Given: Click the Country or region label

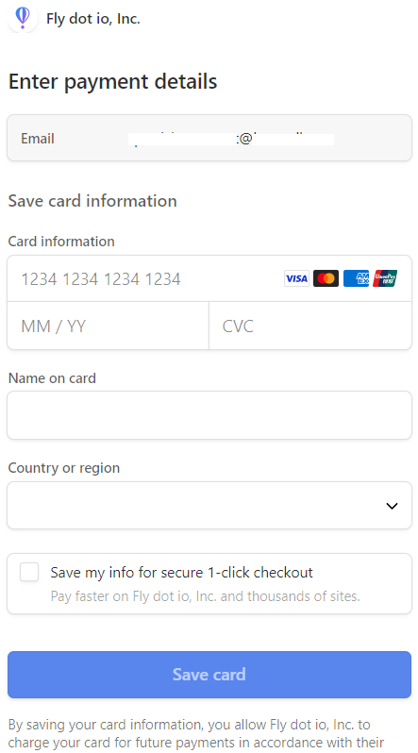Looking at the screenshot, I should [64, 468].
